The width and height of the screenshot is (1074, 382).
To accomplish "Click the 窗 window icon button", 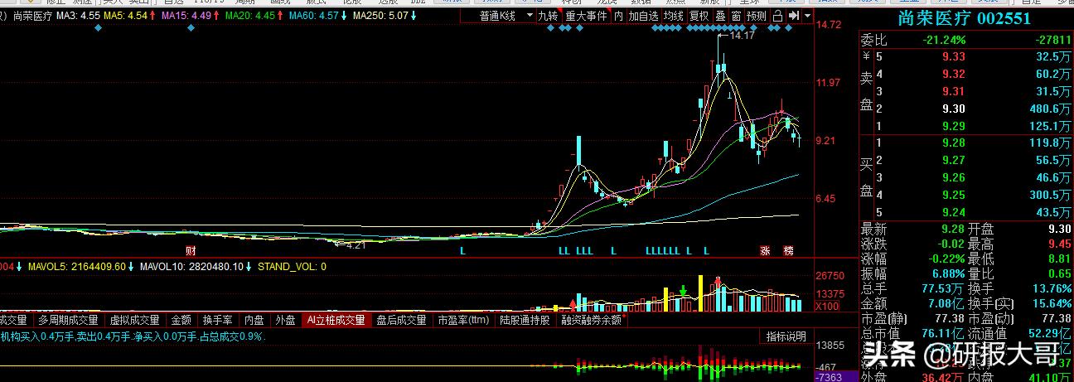I will pos(735,16).
